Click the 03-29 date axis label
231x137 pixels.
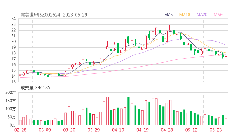pyautogui.click(x=94, y=130)
